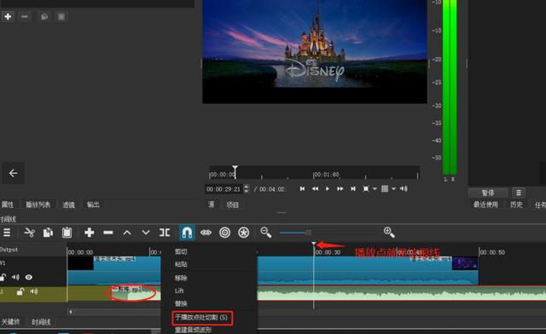Image resolution: width=546 pixels, height=334 pixels.
Task: Open the 输出 tab
Action: point(93,204)
